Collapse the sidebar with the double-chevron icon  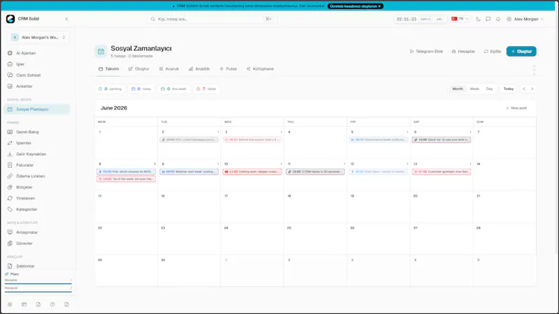point(66,19)
